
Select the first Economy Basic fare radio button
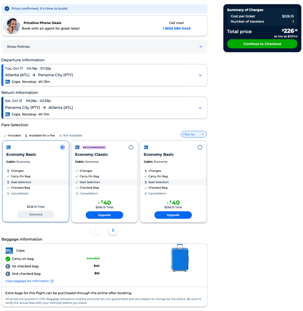point(62,147)
